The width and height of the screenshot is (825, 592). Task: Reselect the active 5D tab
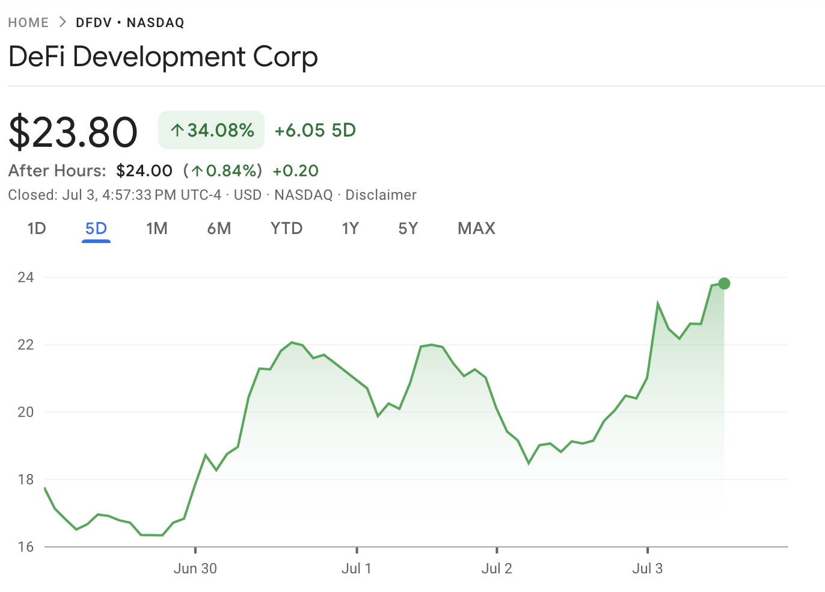(96, 229)
